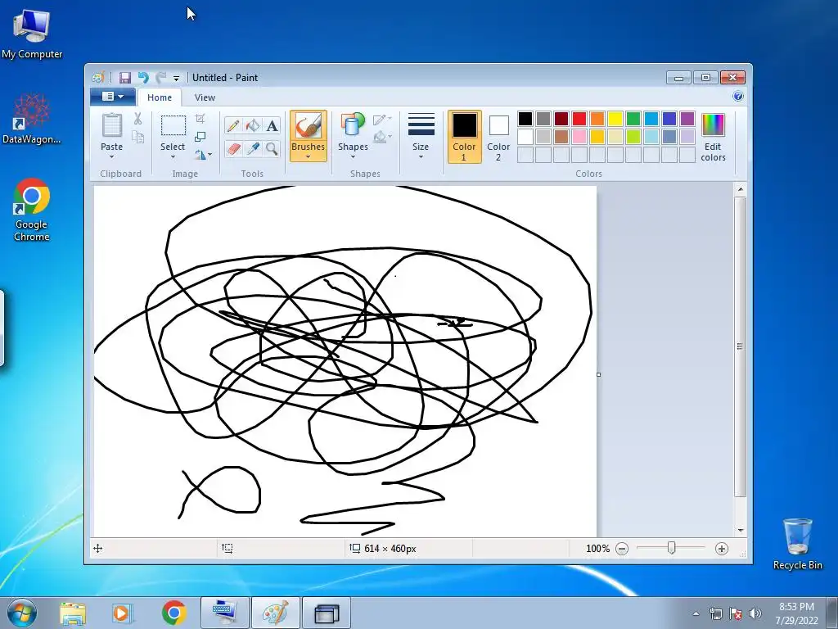838x629 pixels.
Task: Click zoom in plus button
Action: [x=722, y=549]
